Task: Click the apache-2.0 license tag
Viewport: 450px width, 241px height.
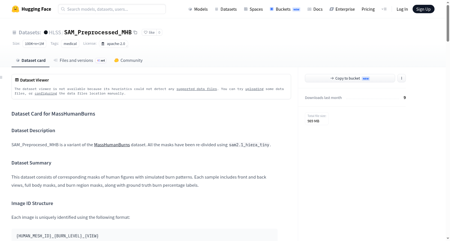Action: 113,44
